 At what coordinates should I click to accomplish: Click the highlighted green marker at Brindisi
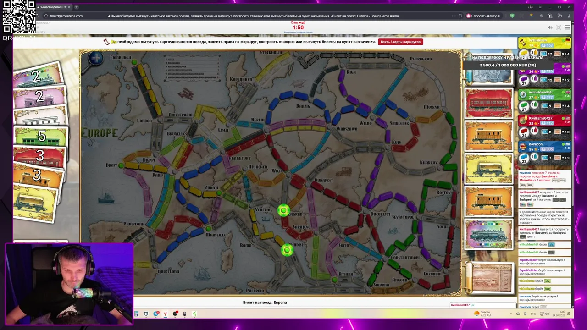pos(287,250)
